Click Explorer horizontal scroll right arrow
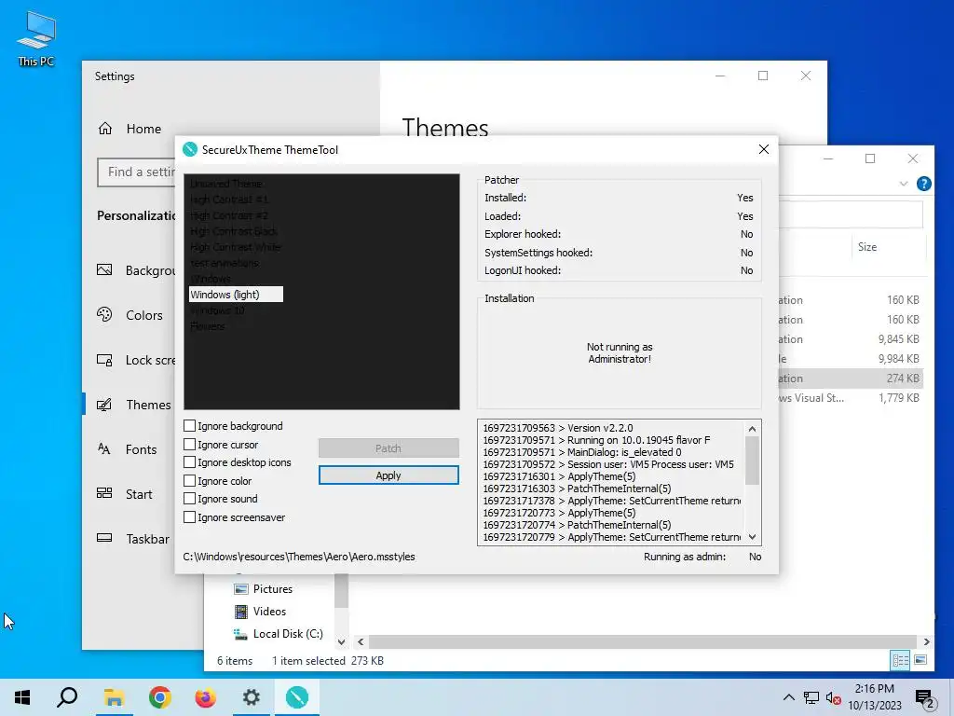The image size is (954, 716). click(x=926, y=641)
